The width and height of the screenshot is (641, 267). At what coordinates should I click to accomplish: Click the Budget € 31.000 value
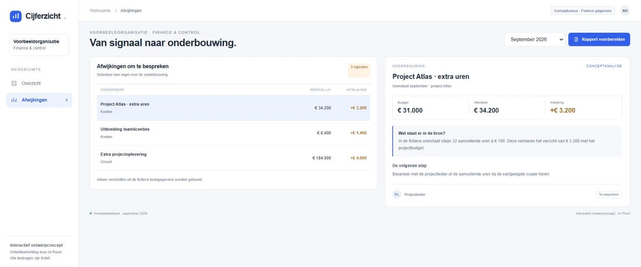point(410,110)
